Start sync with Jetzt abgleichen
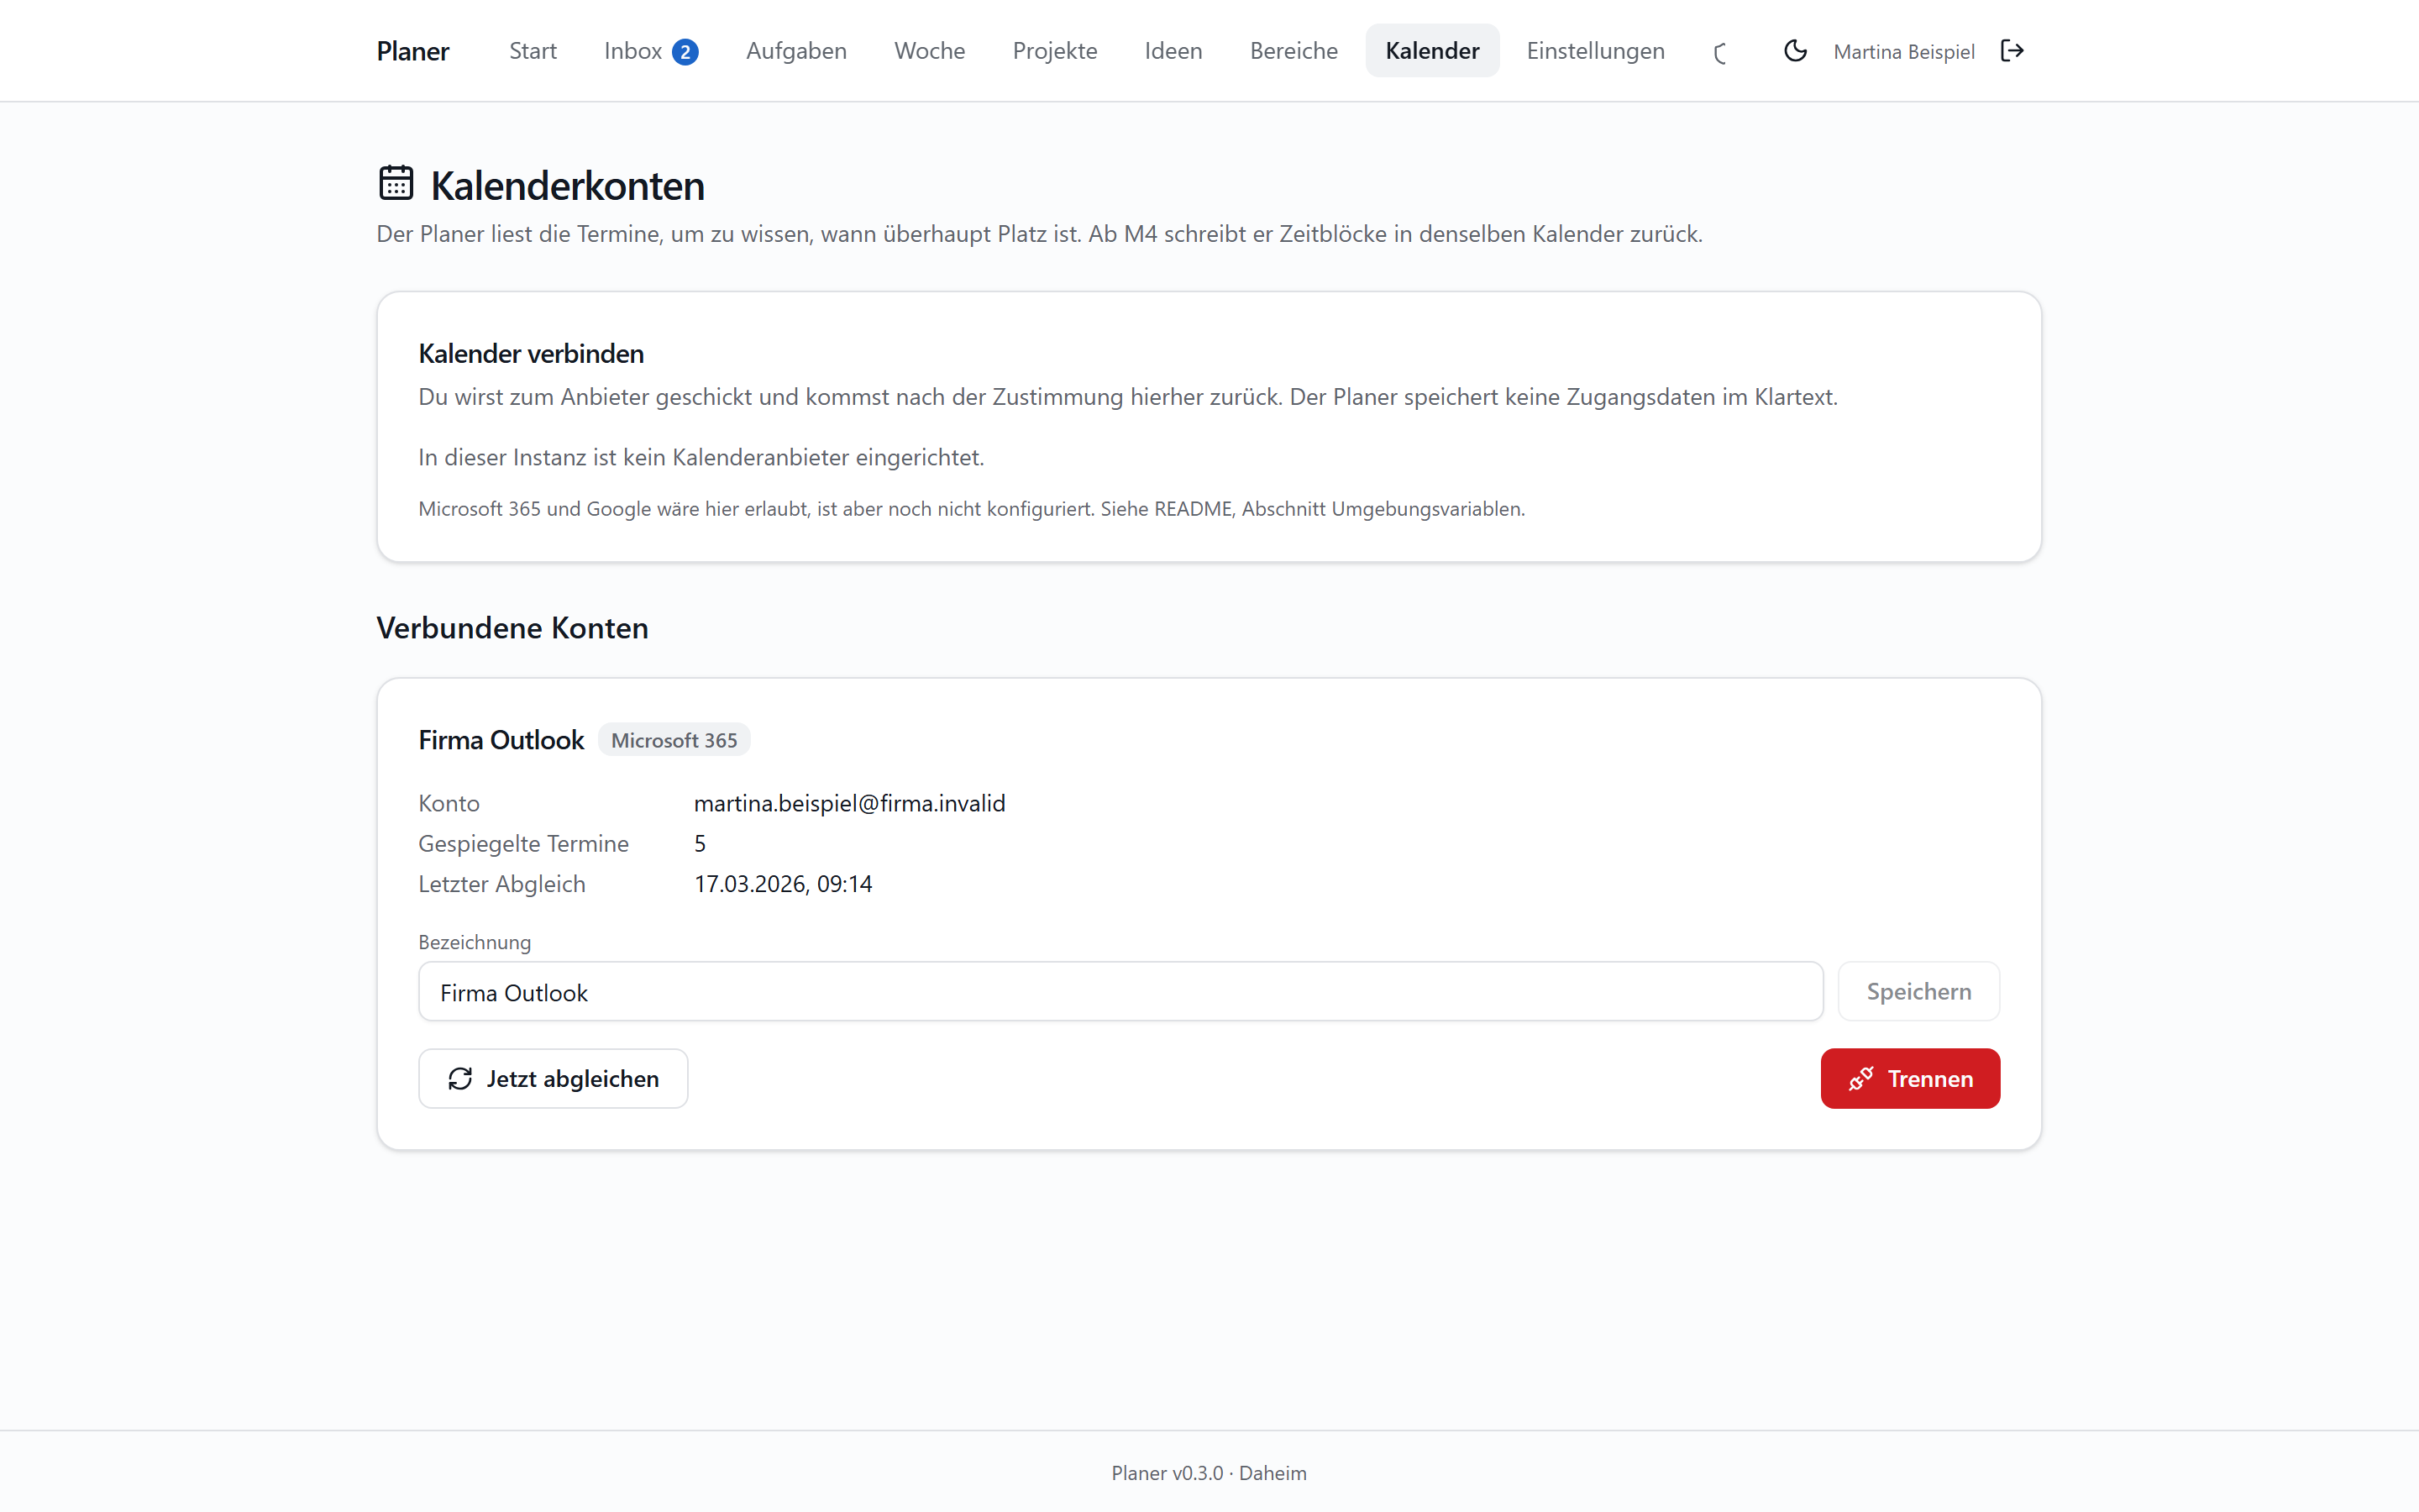This screenshot has height=1512, width=2419. tap(553, 1079)
